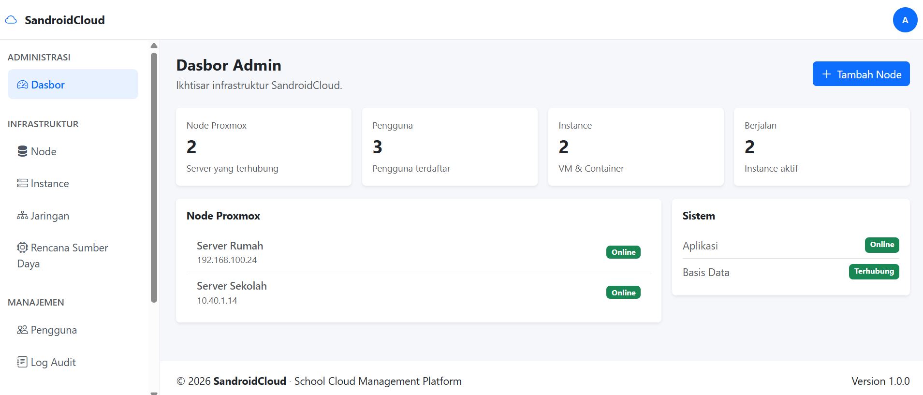This screenshot has height=395, width=923.
Task: Click the Dasbor speedometer icon
Action: coord(22,85)
